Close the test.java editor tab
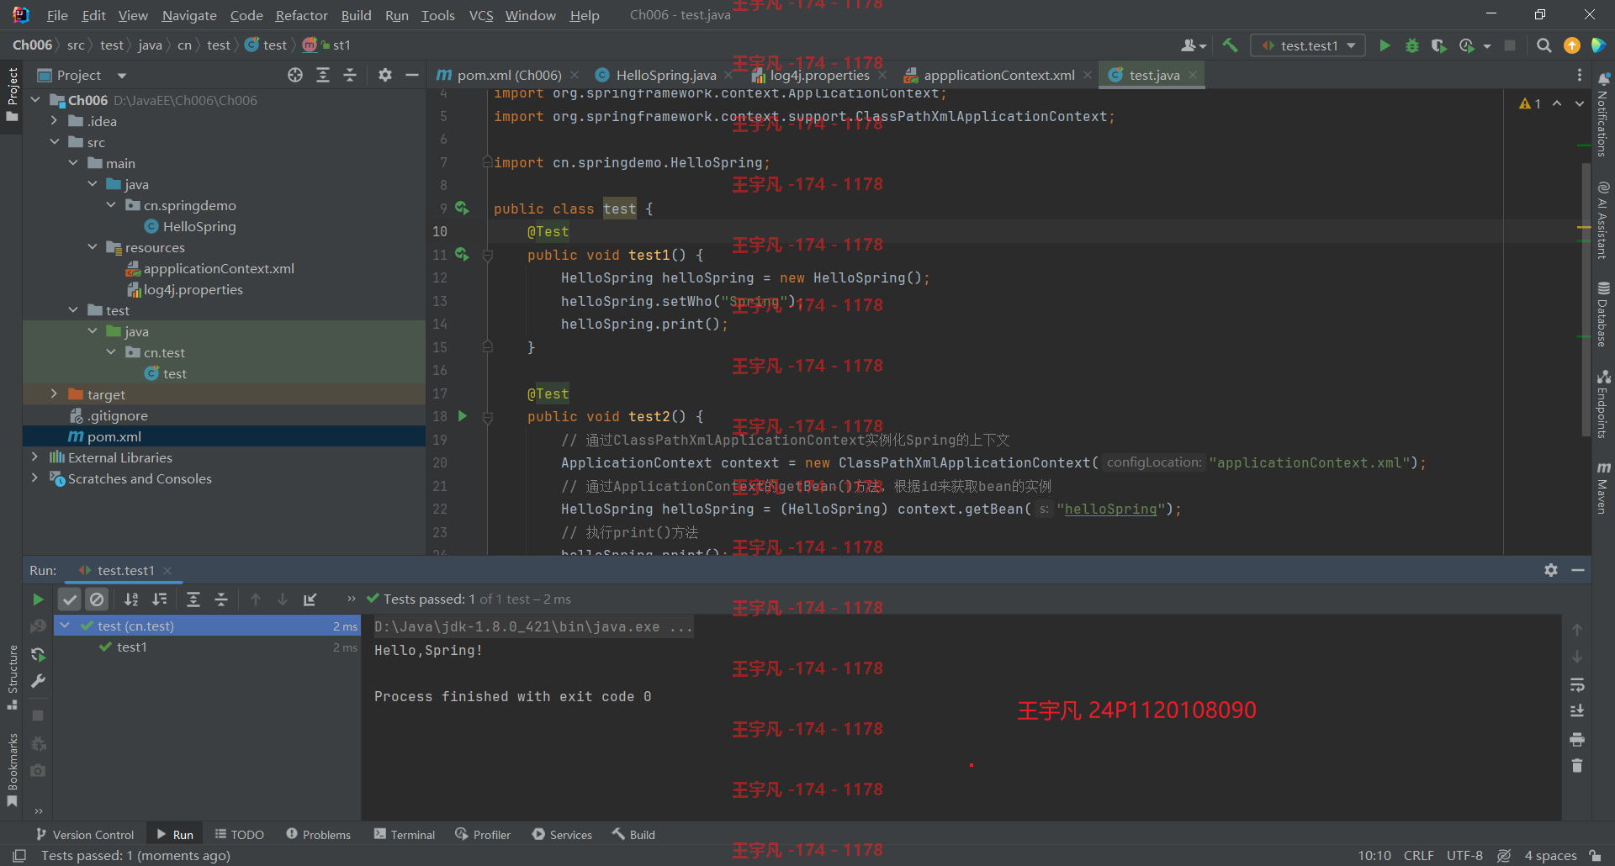The image size is (1615, 866). tap(1193, 75)
